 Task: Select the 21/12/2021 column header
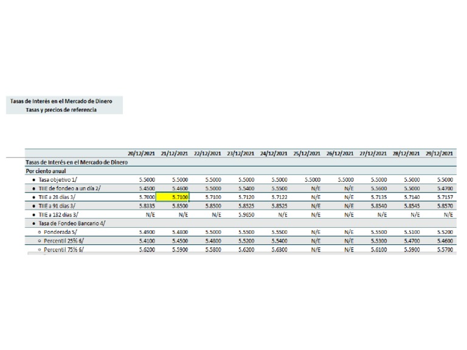175,154
